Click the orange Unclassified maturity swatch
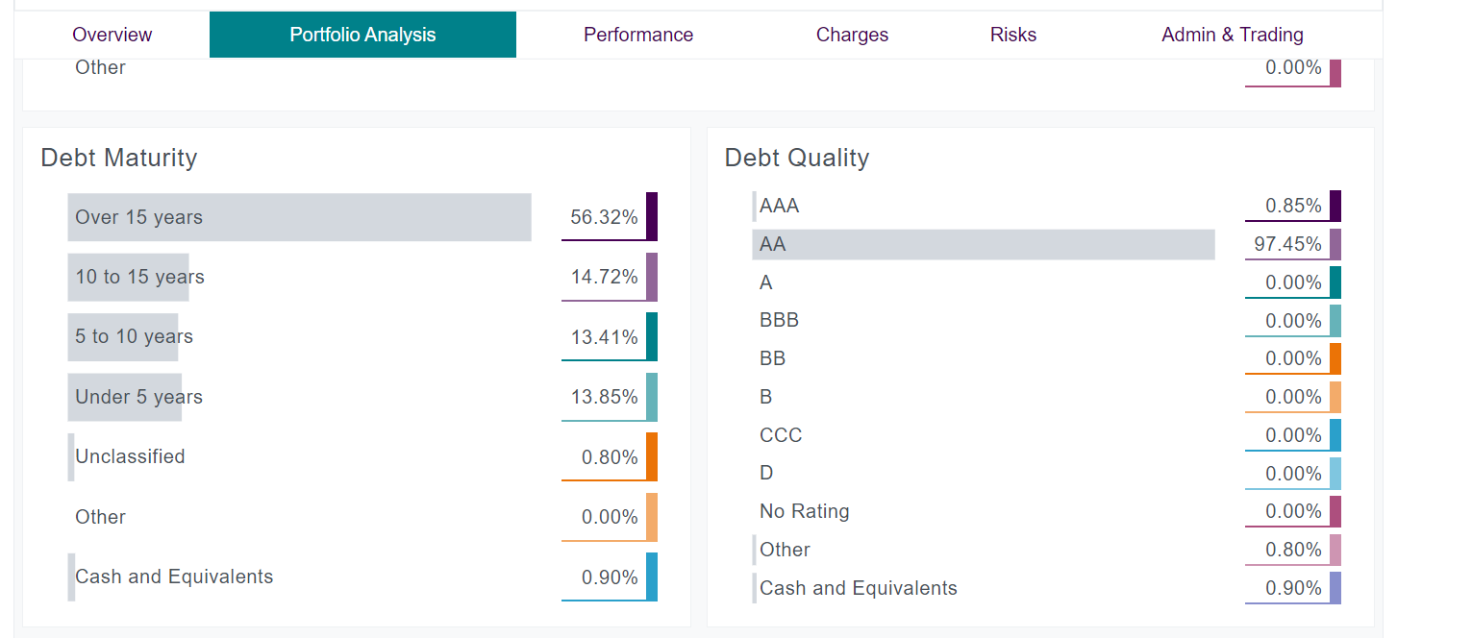 click(652, 456)
